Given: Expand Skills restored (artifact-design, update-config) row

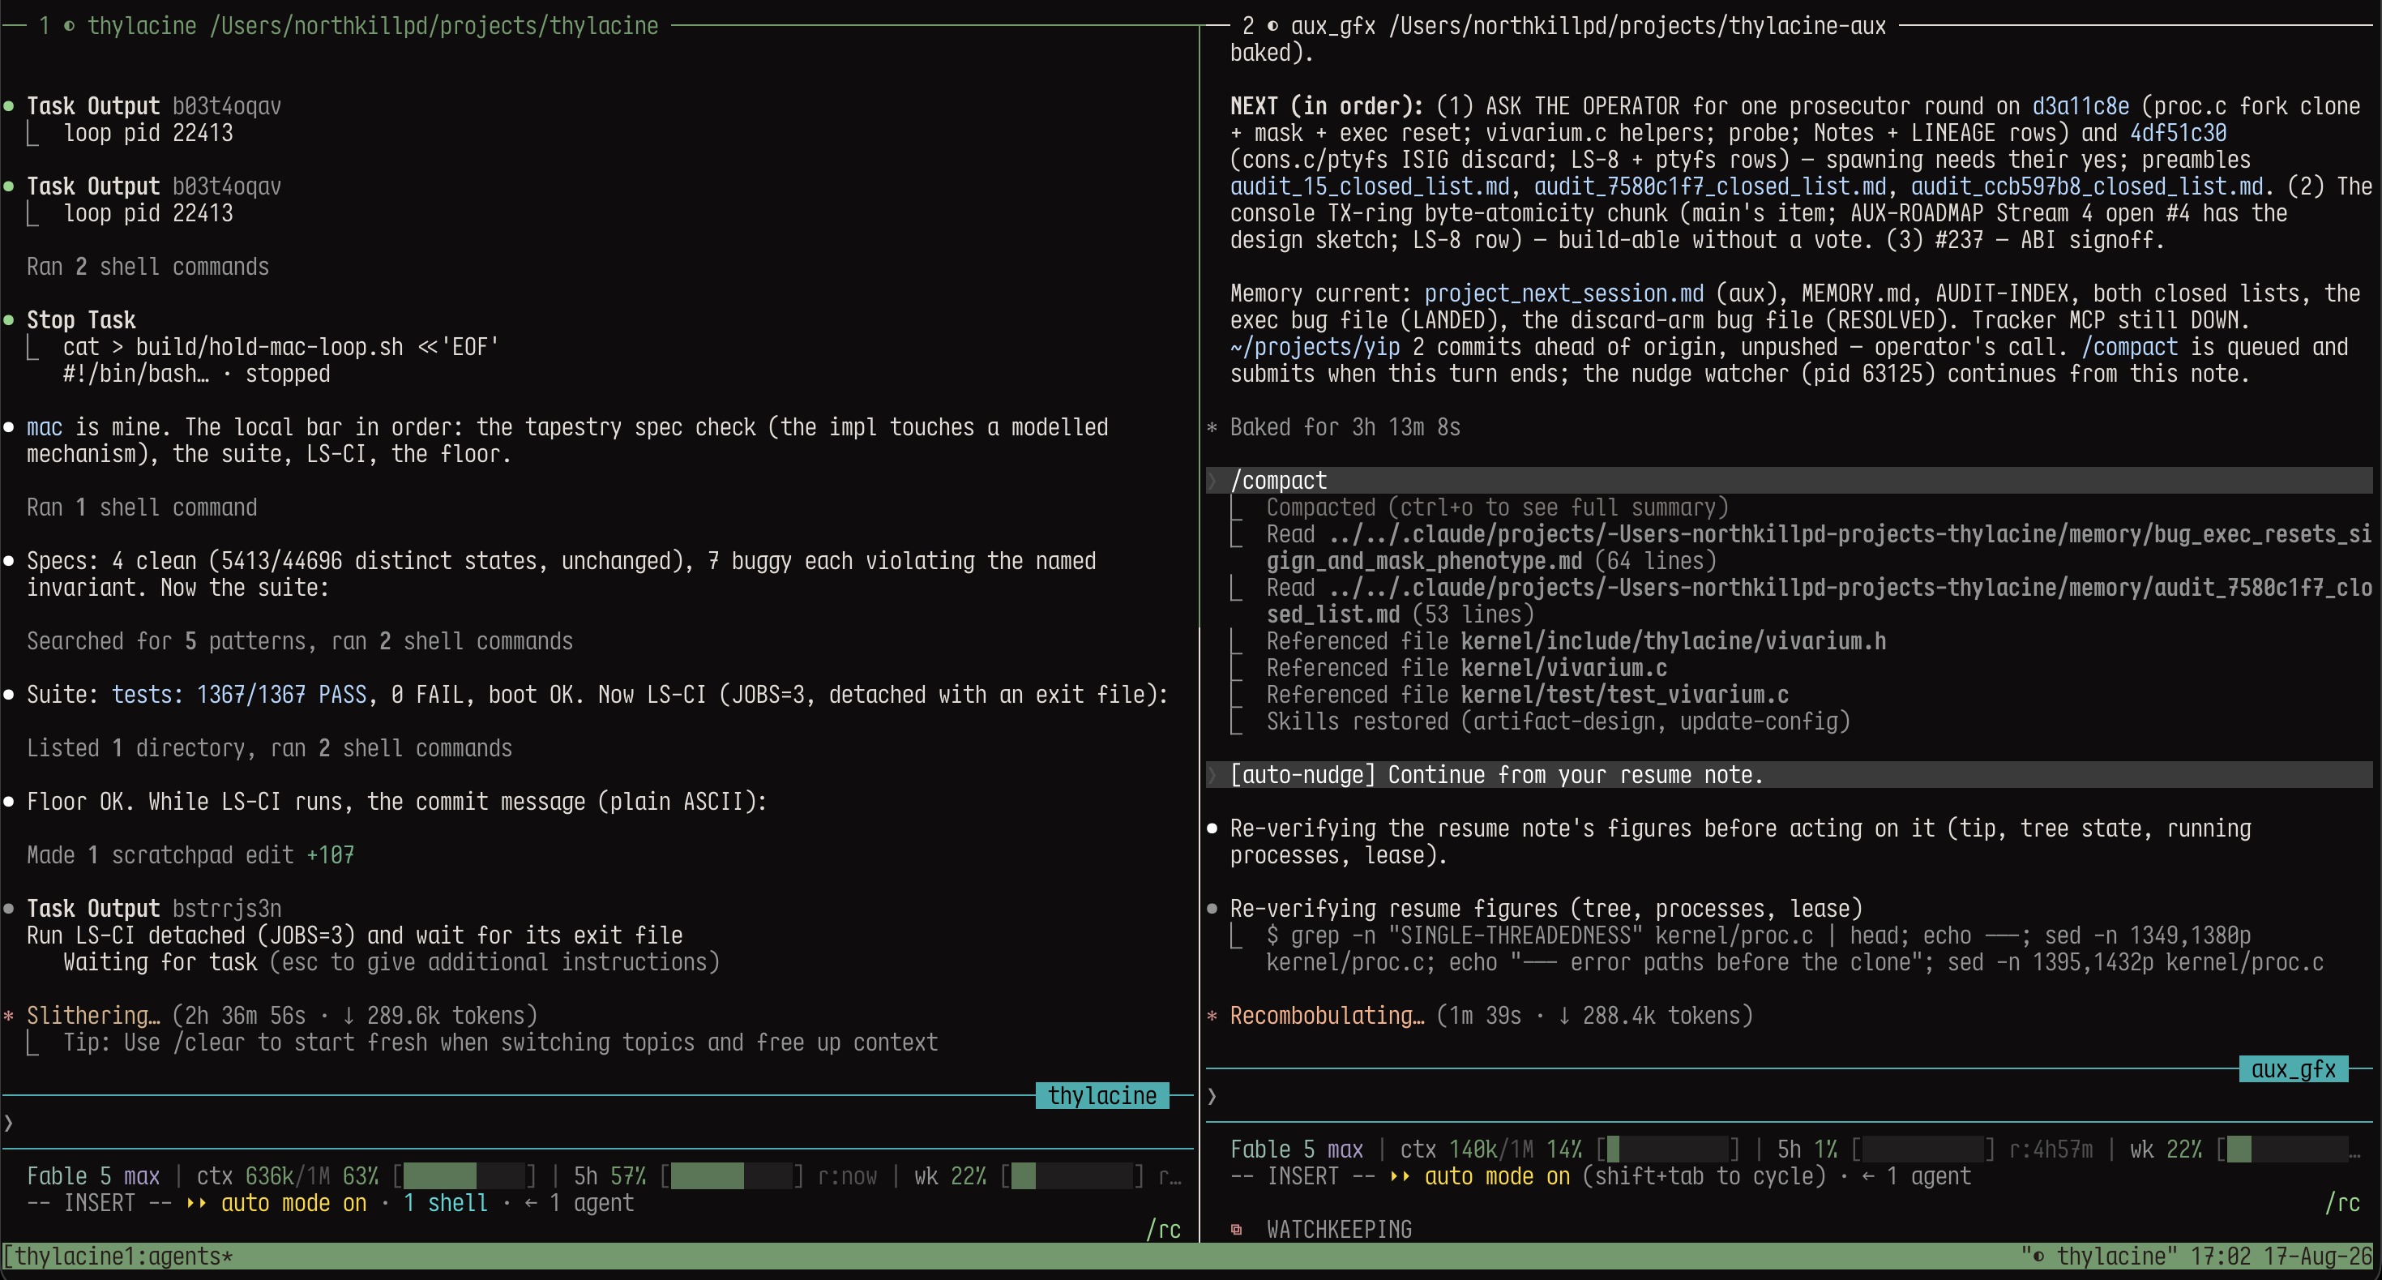Looking at the screenshot, I should tap(1558, 721).
